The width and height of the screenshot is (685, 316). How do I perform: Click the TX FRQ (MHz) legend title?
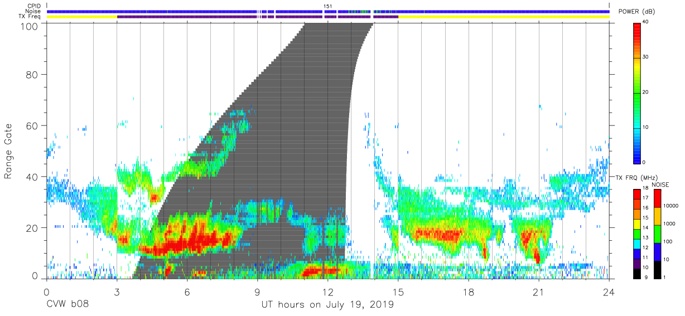click(x=636, y=177)
